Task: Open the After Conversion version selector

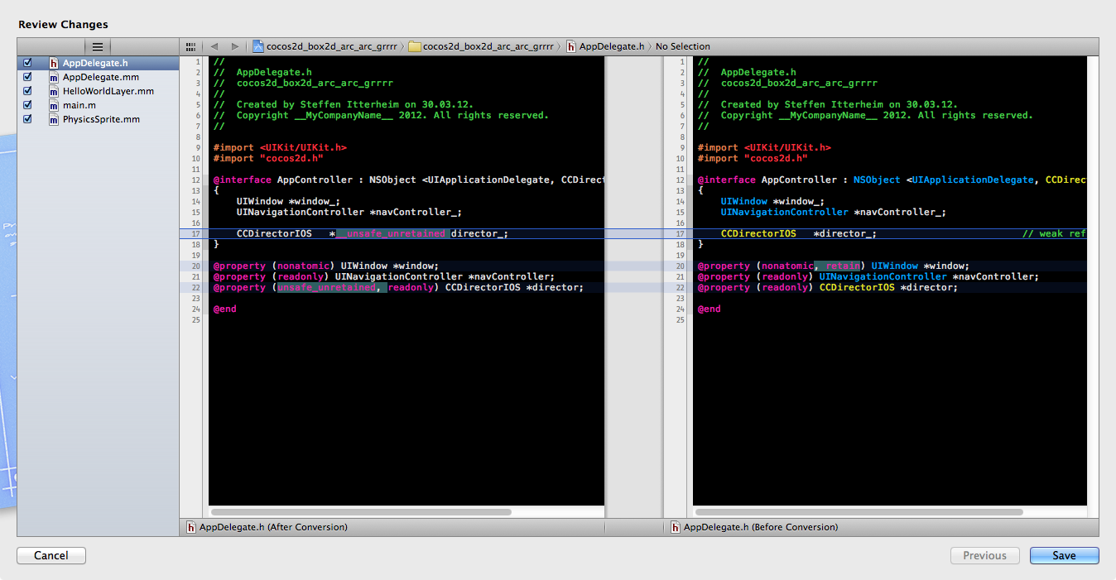Action: (x=267, y=527)
